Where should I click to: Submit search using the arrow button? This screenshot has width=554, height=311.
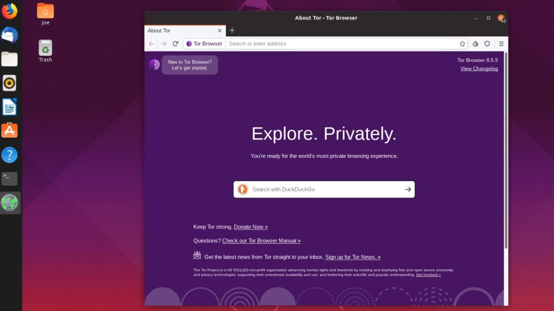point(408,189)
